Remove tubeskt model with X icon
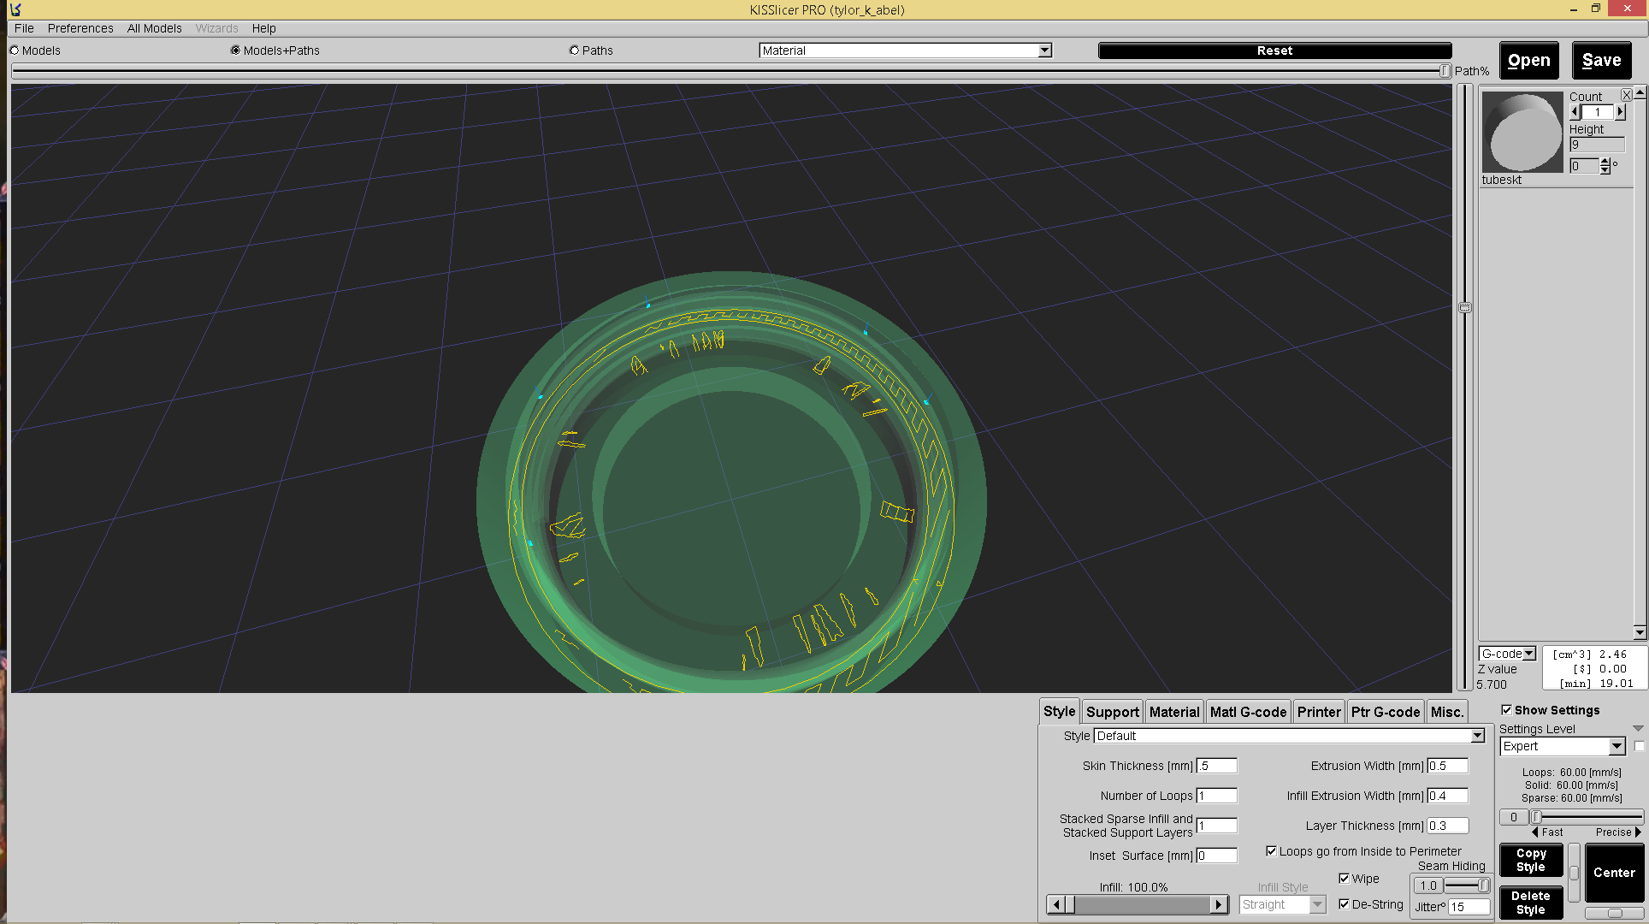Image resolution: width=1649 pixels, height=924 pixels. tap(1626, 95)
